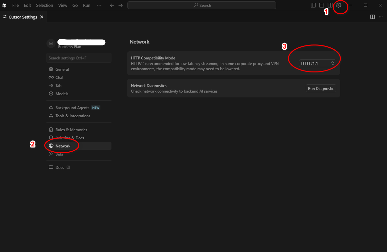The image size is (387, 252).
Task: Click the top Search command bar
Action: 202,5
